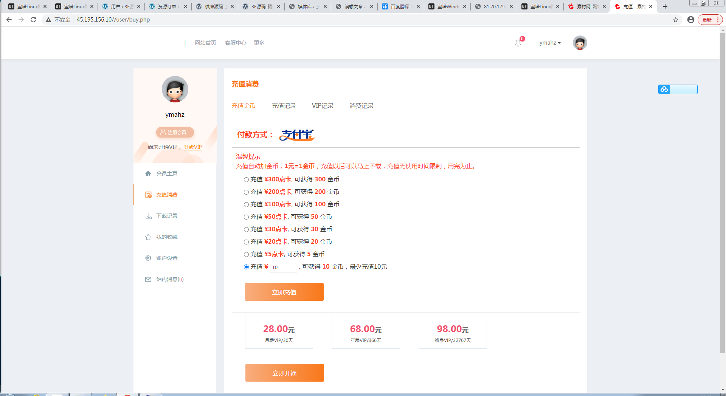Click the blue cloud widget on the right
The width and height of the screenshot is (726, 396).
click(664, 89)
